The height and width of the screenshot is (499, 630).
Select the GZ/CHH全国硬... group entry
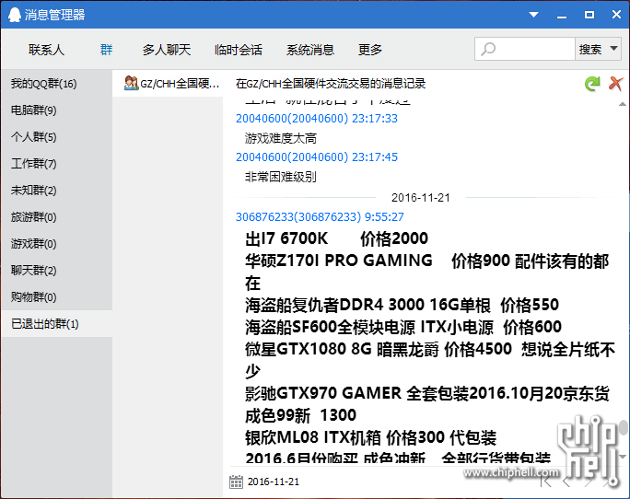168,84
